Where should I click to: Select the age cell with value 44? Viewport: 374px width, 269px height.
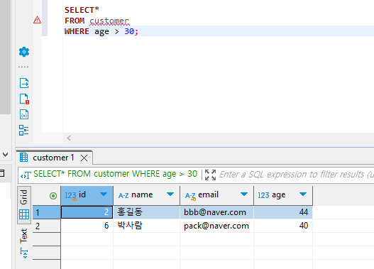click(x=283, y=212)
